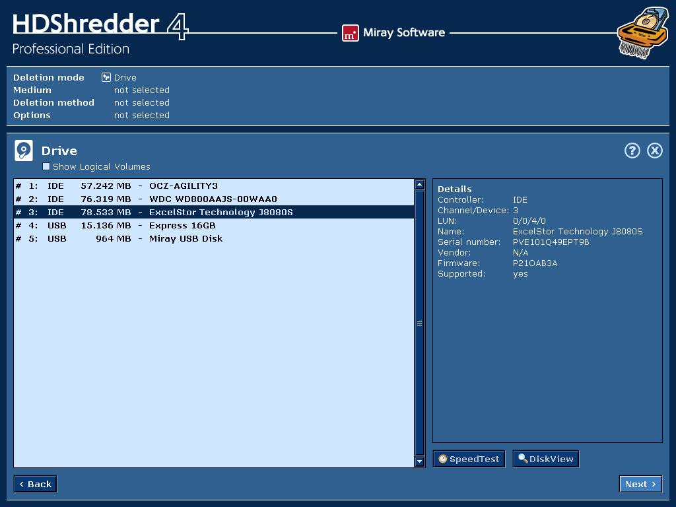Proceed with the Next button

click(640, 483)
